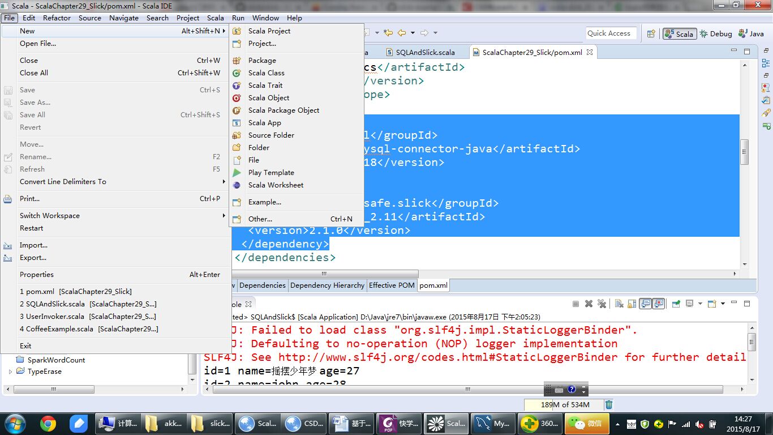Image resolution: width=773 pixels, height=435 pixels.
Task: Switch to the Debug perspective
Action: pos(716,33)
